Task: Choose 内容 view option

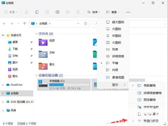Action: pos(113,70)
